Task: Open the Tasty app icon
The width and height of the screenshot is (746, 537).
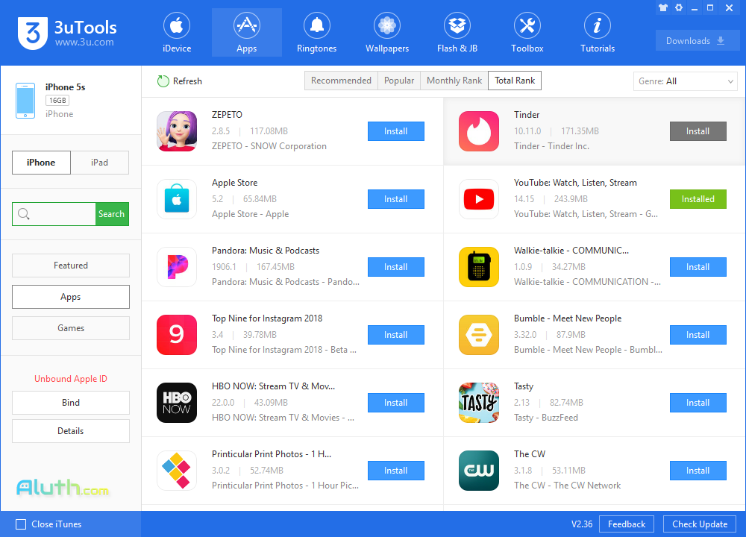Action: 479,403
